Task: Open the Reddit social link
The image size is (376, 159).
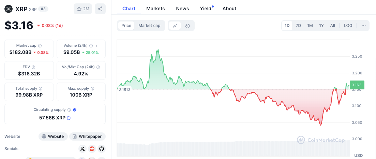Action: [x=92, y=149]
